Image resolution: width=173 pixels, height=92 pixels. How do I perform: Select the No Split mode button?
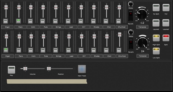tap(156, 7)
